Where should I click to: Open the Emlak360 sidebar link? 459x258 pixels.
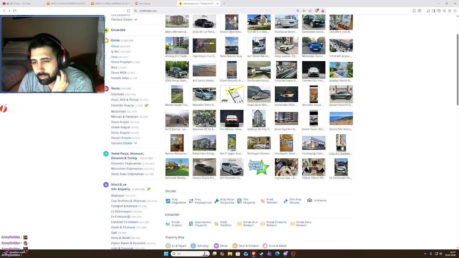tap(118, 30)
